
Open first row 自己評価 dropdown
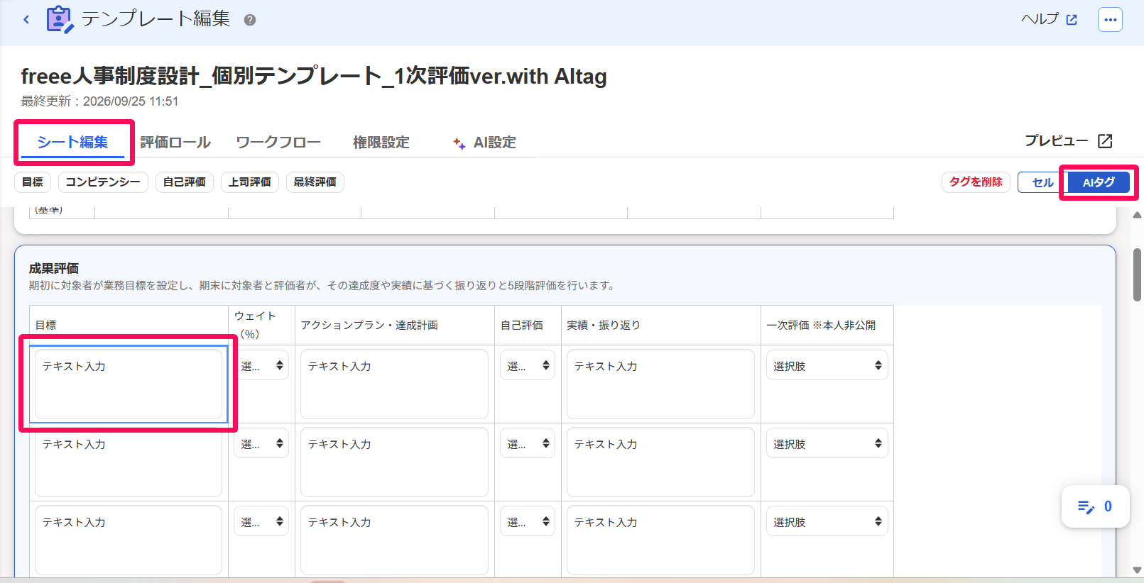[x=528, y=365]
